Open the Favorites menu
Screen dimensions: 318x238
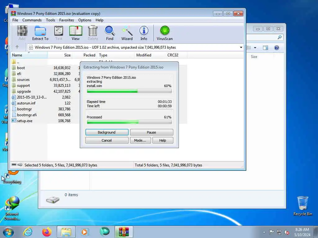[66, 20]
